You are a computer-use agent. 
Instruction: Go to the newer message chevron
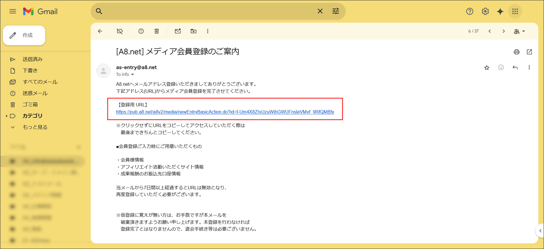tap(490, 31)
